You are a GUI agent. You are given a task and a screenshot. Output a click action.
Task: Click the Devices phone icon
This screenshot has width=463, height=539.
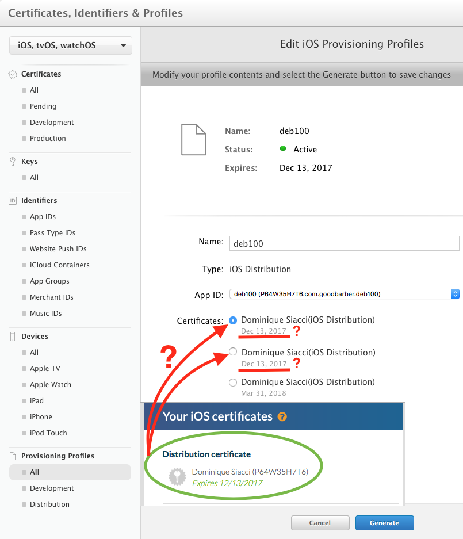(x=13, y=337)
